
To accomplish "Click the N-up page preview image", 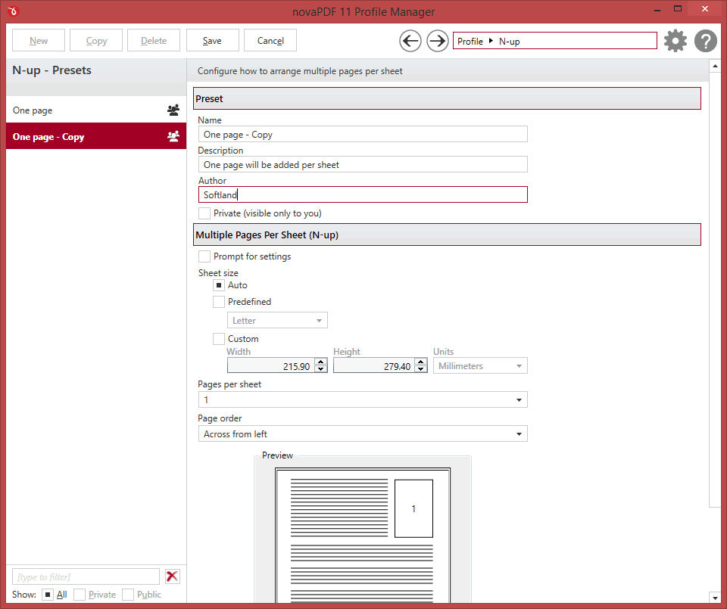I will tap(363, 535).
